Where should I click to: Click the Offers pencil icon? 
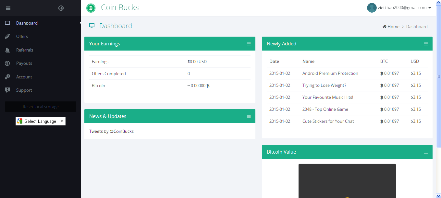click(7, 36)
